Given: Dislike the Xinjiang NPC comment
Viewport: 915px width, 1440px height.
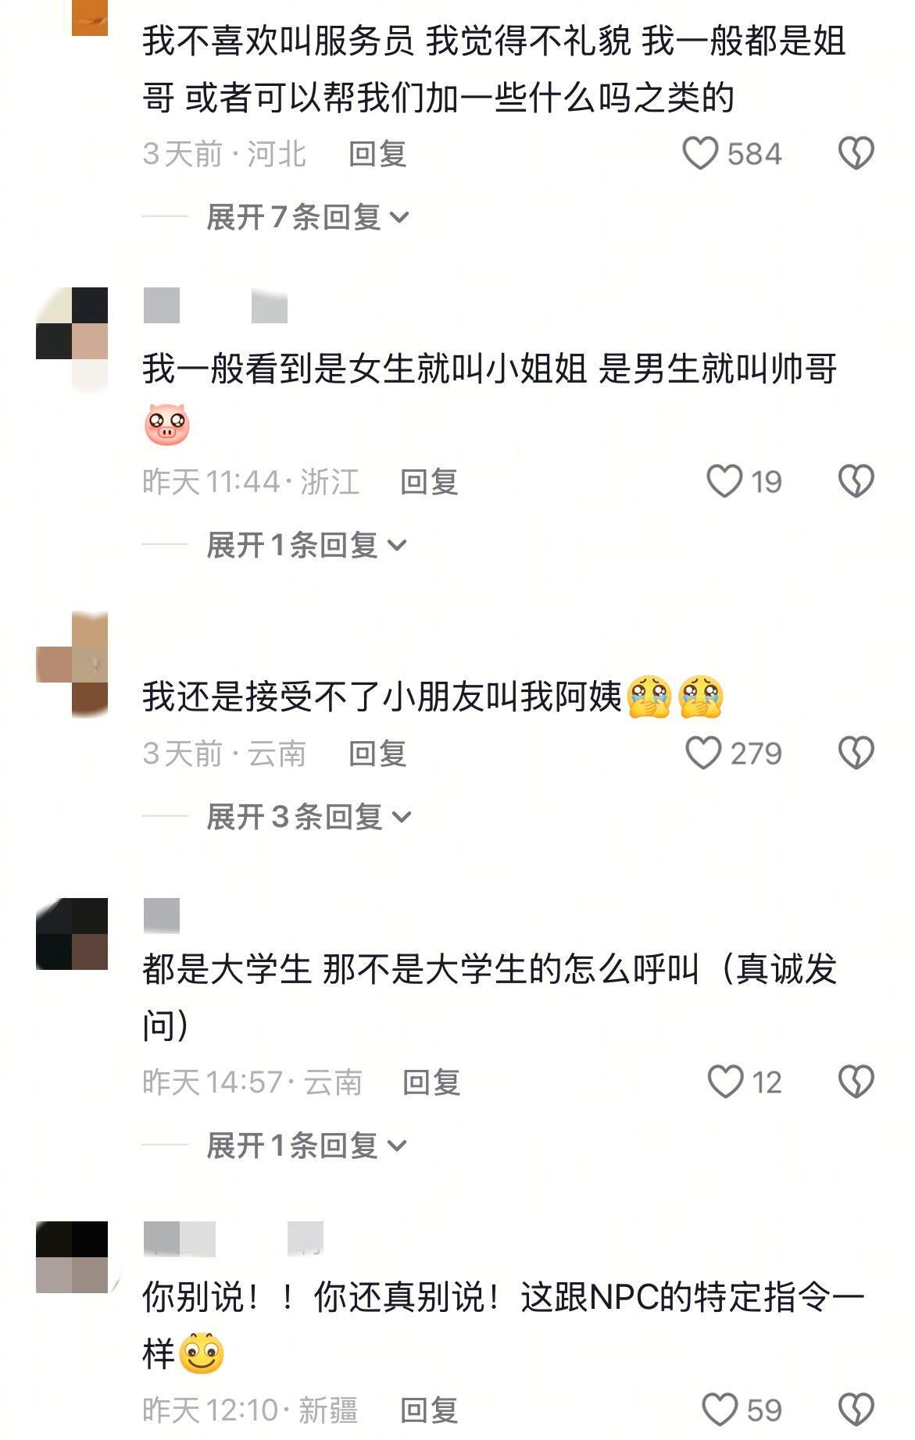Looking at the screenshot, I should click(856, 1410).
